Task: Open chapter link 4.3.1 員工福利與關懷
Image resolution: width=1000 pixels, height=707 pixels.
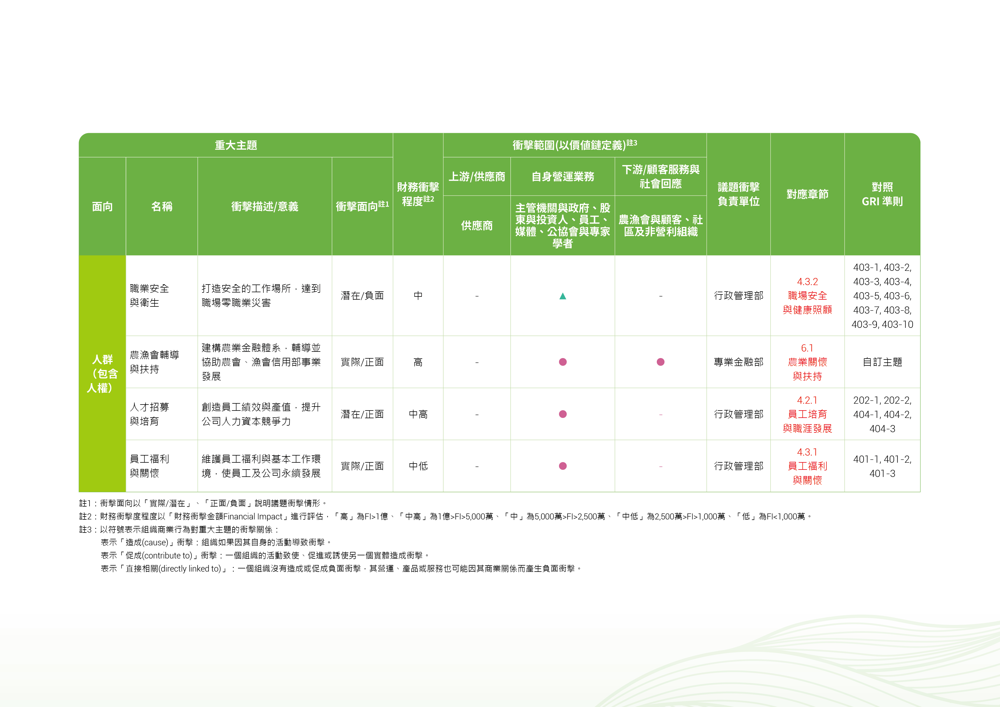Action: [807, 466]
